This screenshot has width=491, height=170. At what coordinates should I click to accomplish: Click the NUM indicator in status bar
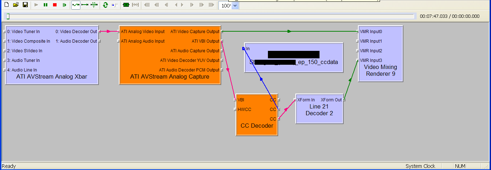coord(460,166)
